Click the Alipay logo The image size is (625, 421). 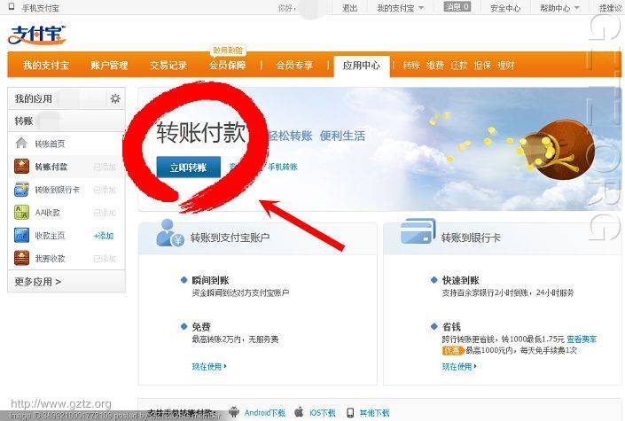point(36,35)
